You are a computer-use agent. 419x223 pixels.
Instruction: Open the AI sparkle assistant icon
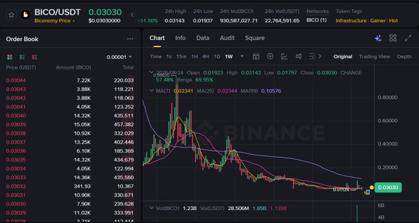(378, 38)
